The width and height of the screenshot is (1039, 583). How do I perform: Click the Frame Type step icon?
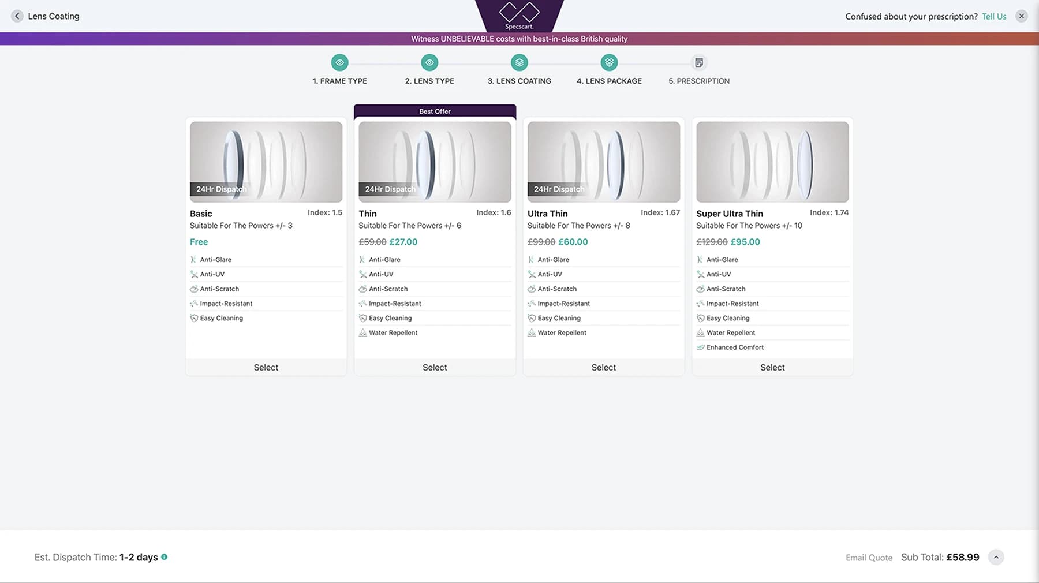(339, 62)
